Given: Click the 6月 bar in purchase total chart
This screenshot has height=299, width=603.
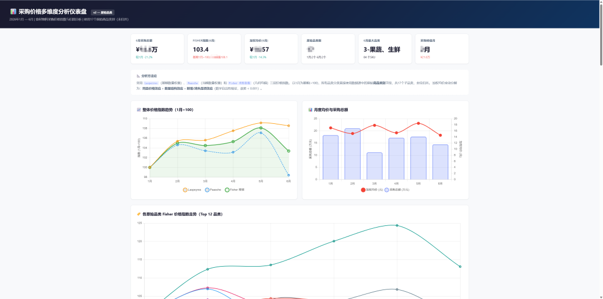Looking at the screenshot, I should pyautogui.click(x=441, y=162).
